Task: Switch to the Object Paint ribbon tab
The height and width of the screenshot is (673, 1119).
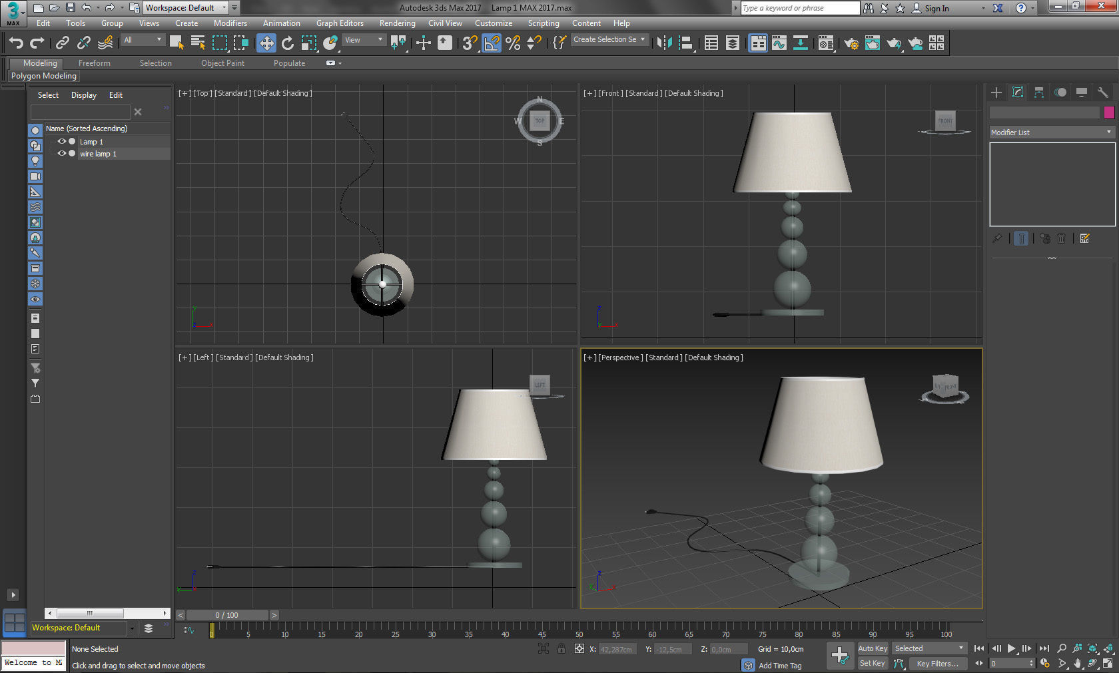Action: (x=222, y=63)
